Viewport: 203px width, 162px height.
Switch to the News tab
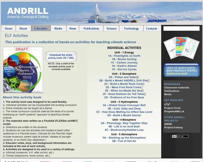coord(73,29)
